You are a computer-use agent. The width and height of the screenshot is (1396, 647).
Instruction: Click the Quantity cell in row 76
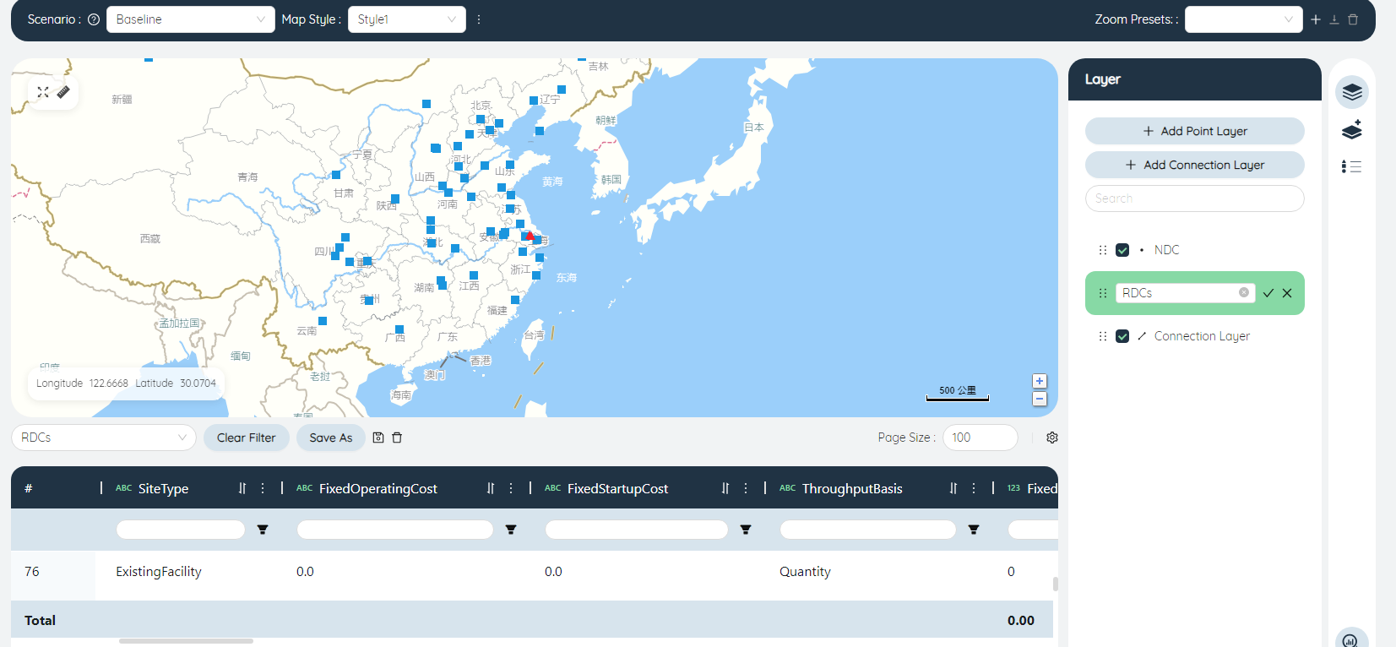(805, 572)
